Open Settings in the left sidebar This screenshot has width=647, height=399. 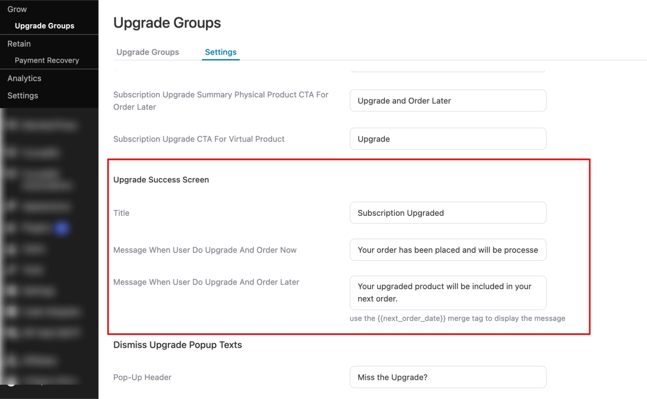[x=23, y=96]
